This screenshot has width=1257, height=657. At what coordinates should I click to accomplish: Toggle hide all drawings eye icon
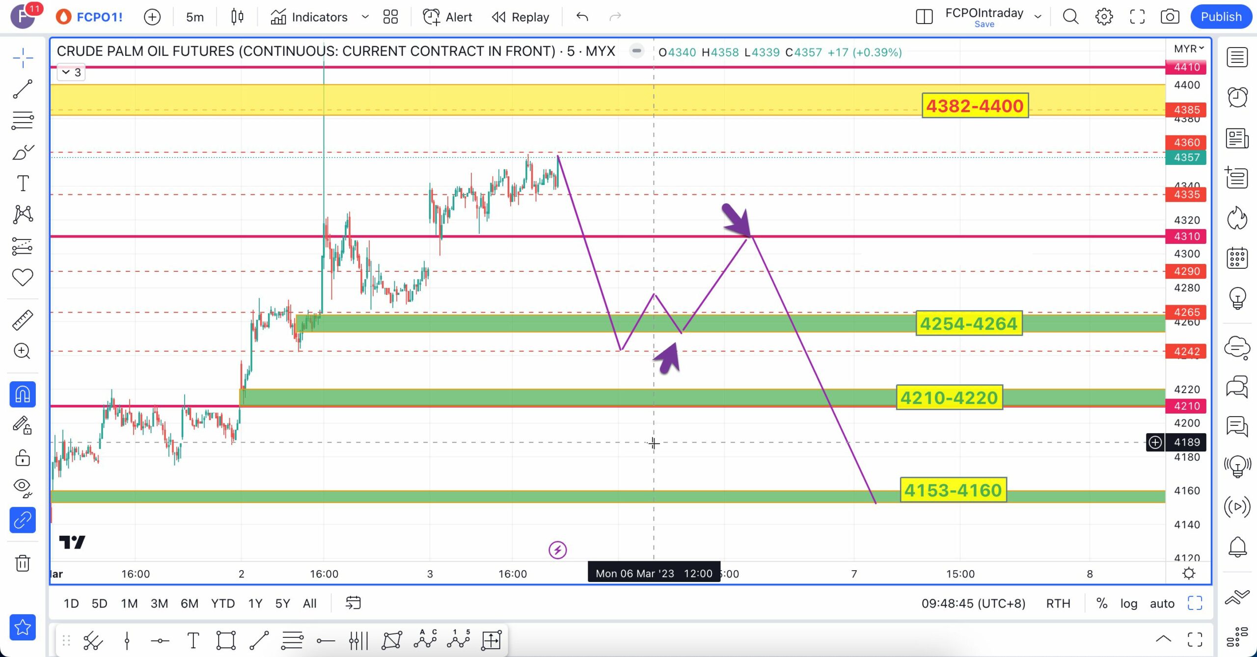tap(23, 488)
